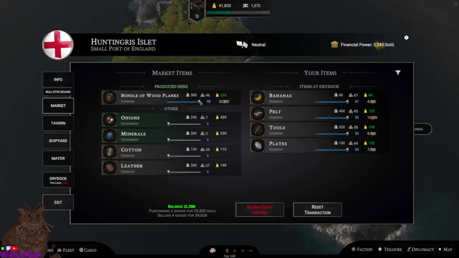Select the Bananas item icon
The image size is (459, 258).
coord(257,97)
